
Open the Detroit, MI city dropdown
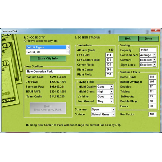tap(48, 52)
